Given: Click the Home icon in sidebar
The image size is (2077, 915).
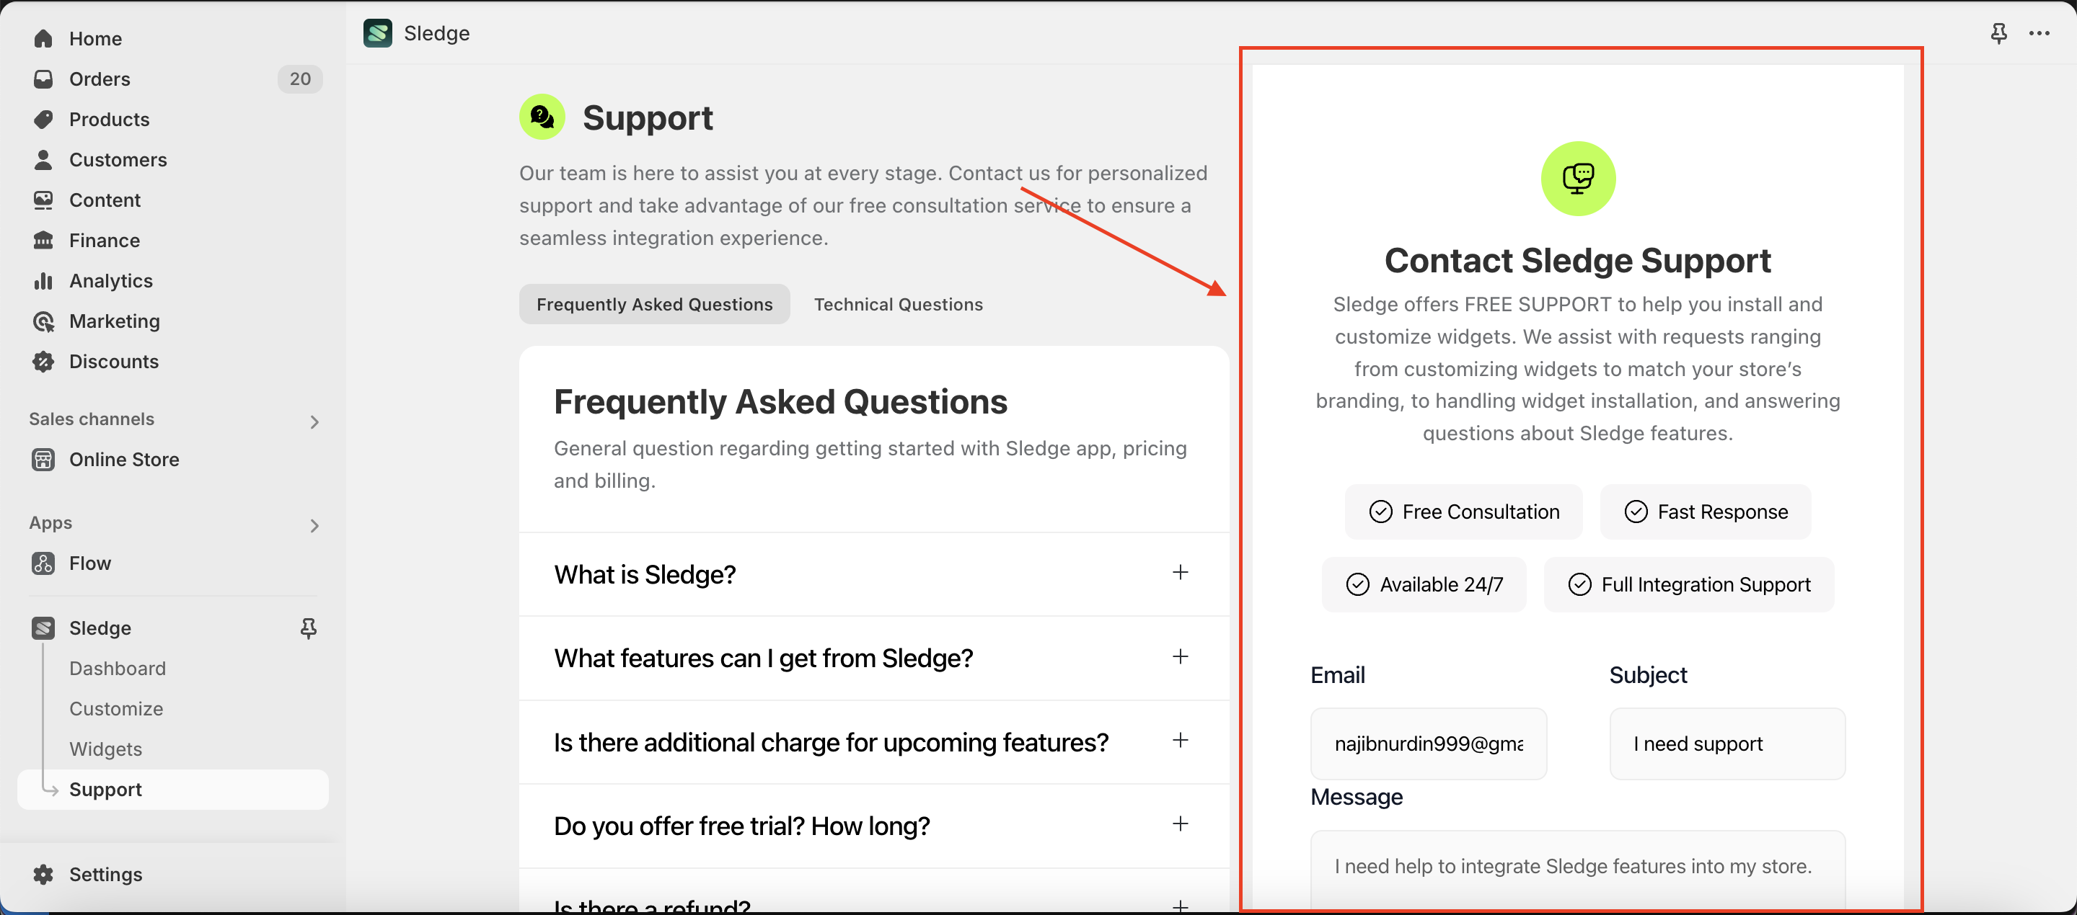Looking at the screenshot, I should tap(43, 39).
